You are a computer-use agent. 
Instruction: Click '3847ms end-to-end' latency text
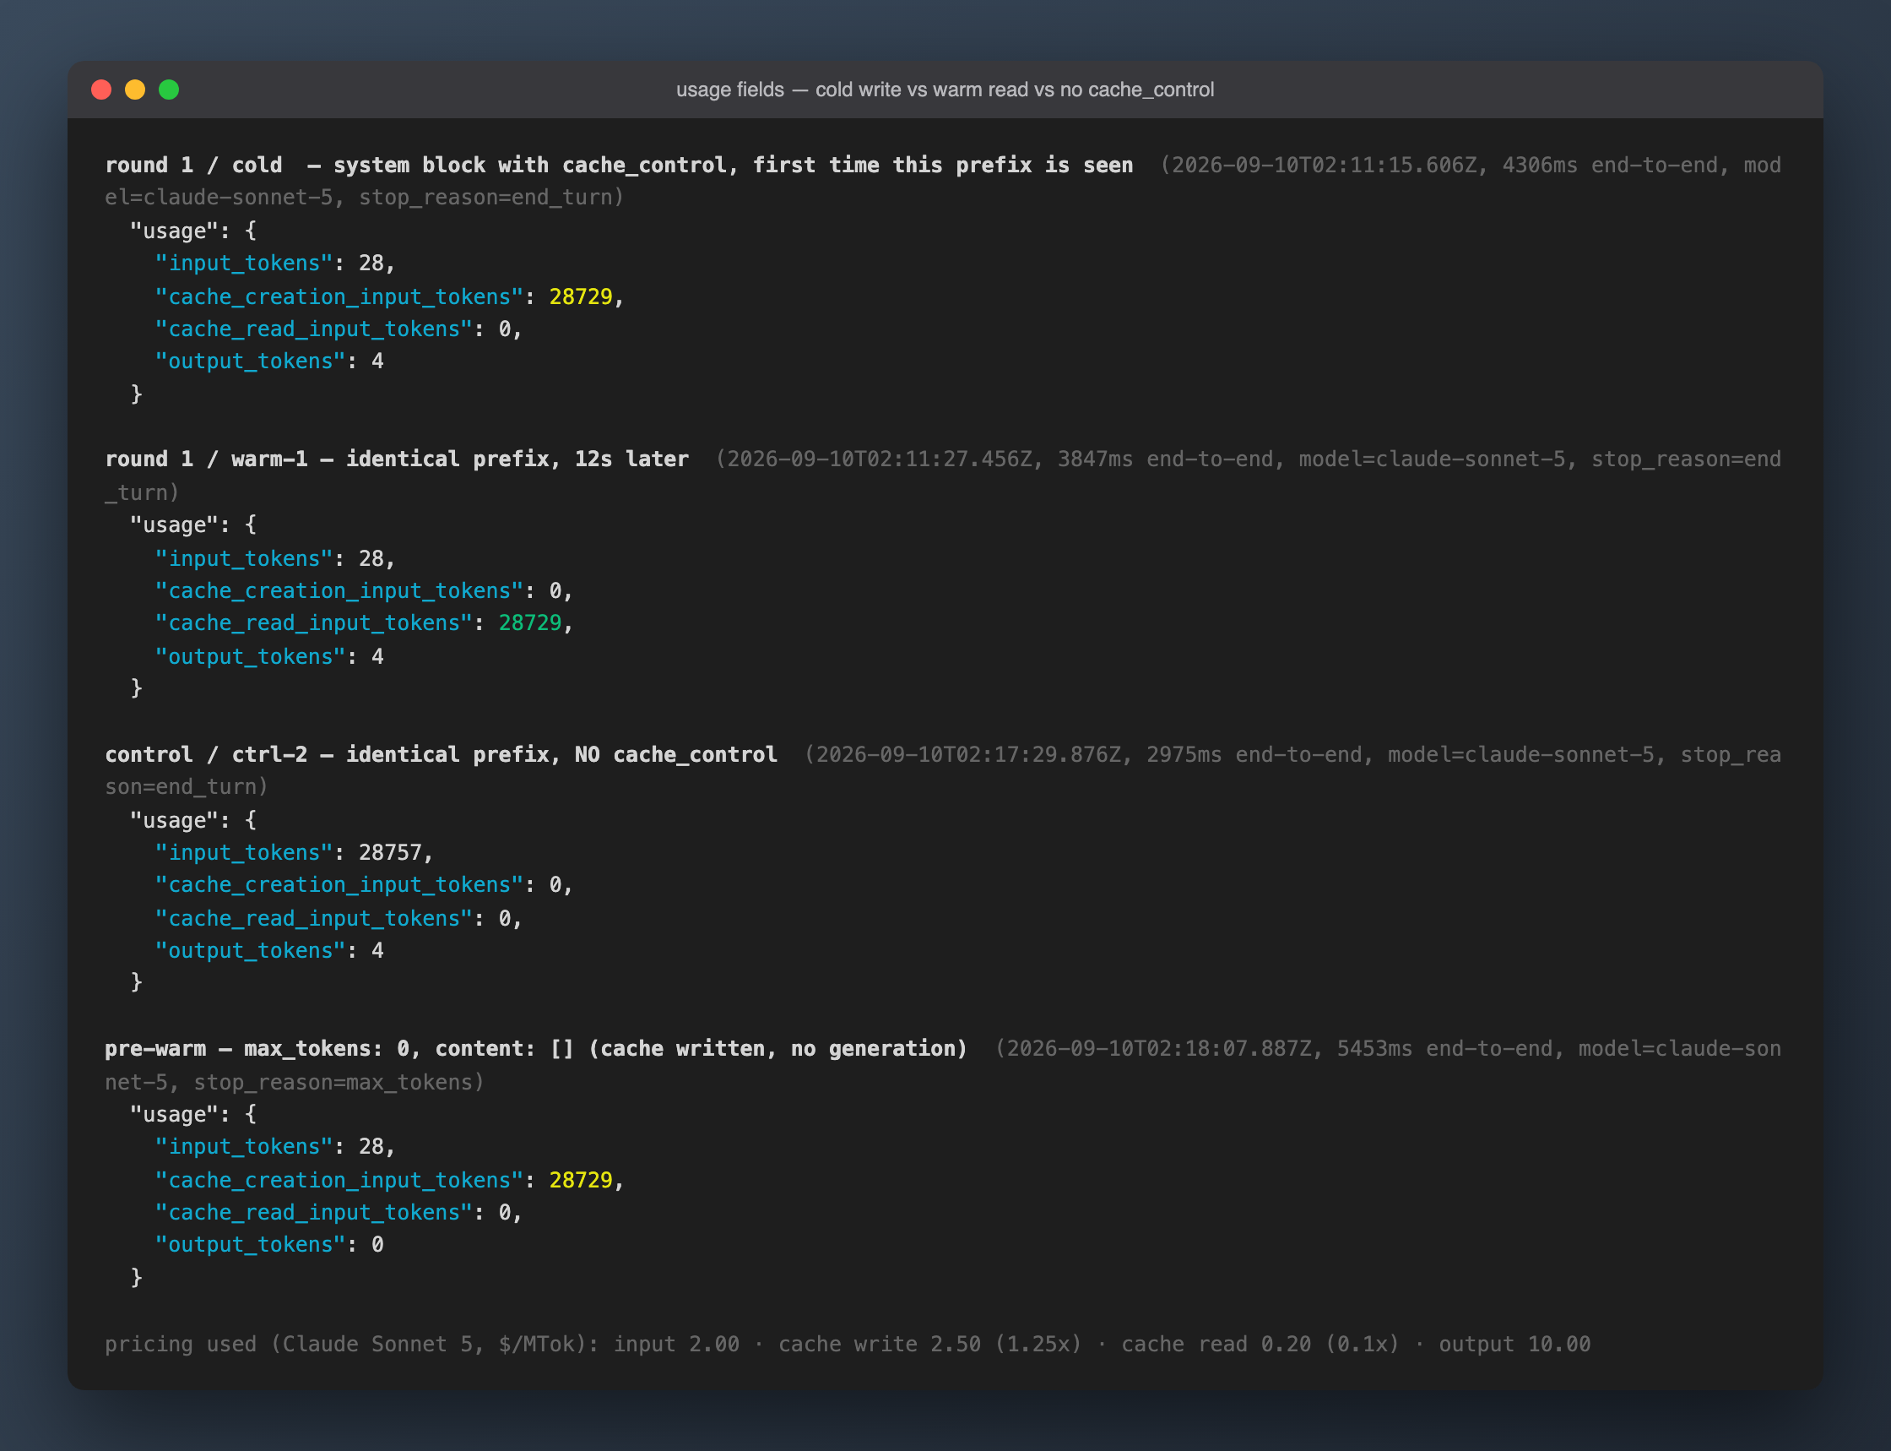[x=1165, y=459]
